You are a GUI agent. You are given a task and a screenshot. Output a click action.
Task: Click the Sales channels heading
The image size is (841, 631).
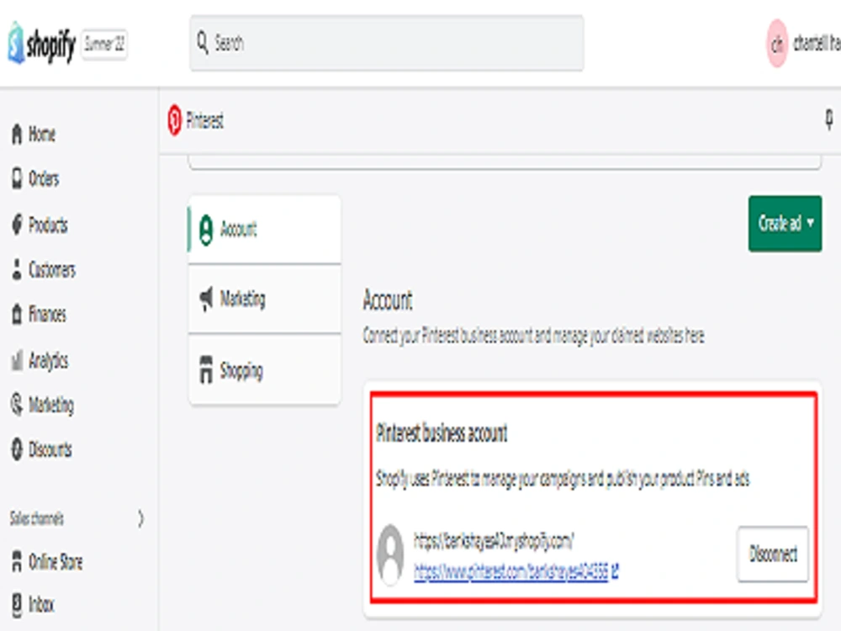[x=36, y=518]
